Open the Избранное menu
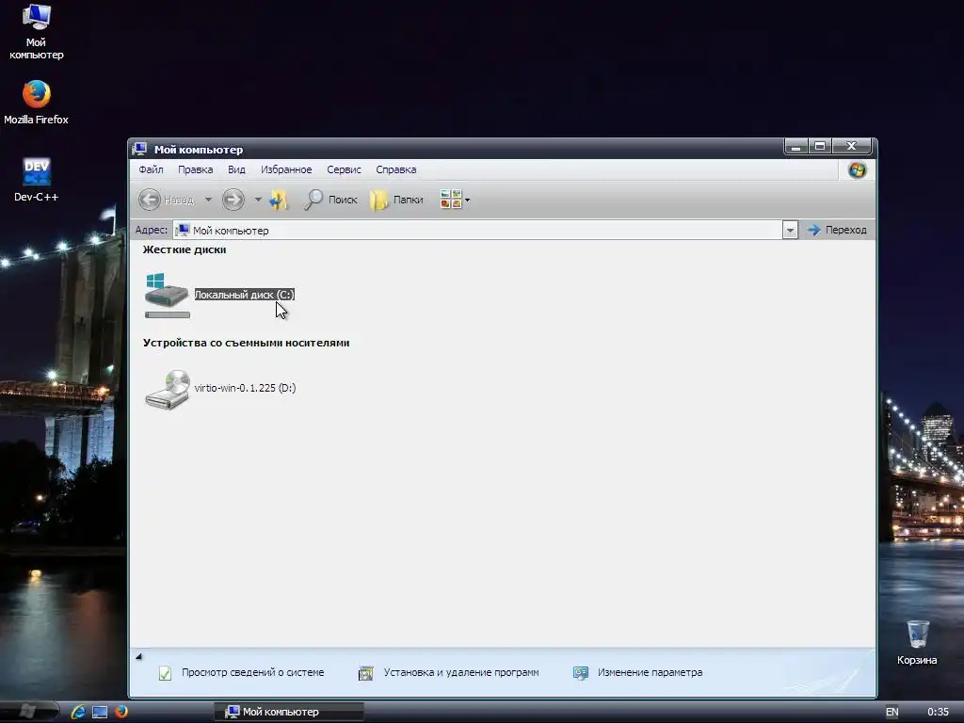 [x=286, y=169]
